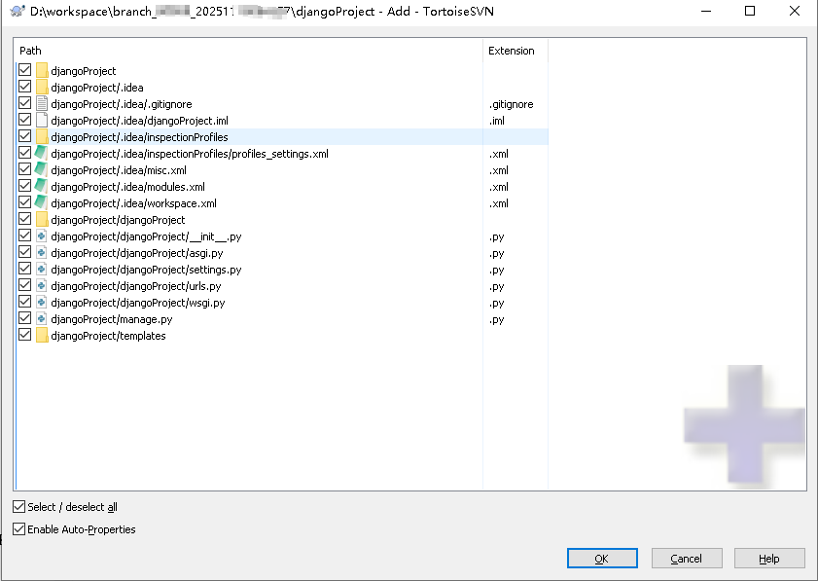Toggle Select / deselect all checkbox
This screenshot has height=581, width=818.
pyautogui.click(x=18, y=506)
